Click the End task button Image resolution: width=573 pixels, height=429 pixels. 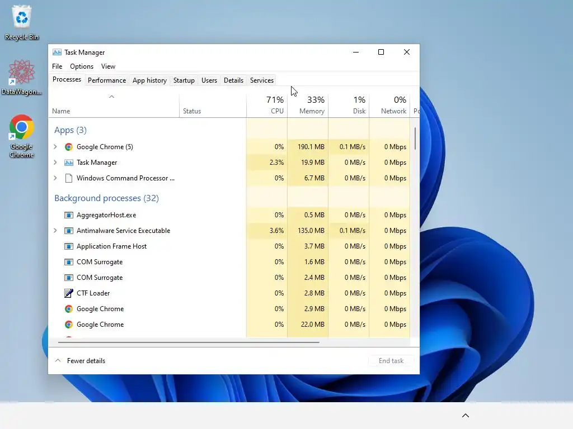[391, 360]
